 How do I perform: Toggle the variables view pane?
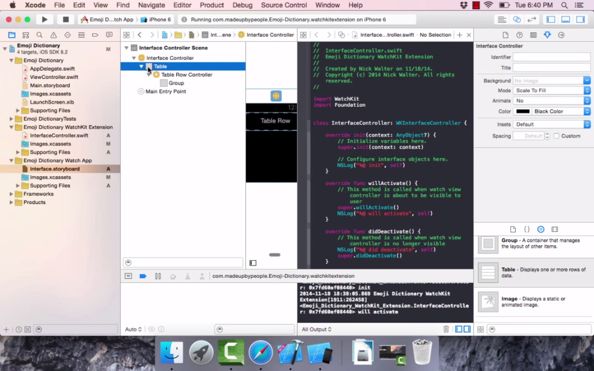click(x=459, y=329)
